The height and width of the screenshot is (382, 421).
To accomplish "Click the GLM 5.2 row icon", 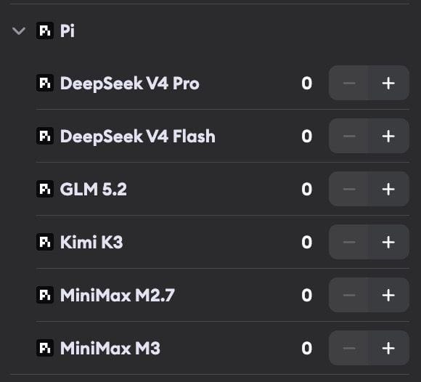I will tap(45, 189).
